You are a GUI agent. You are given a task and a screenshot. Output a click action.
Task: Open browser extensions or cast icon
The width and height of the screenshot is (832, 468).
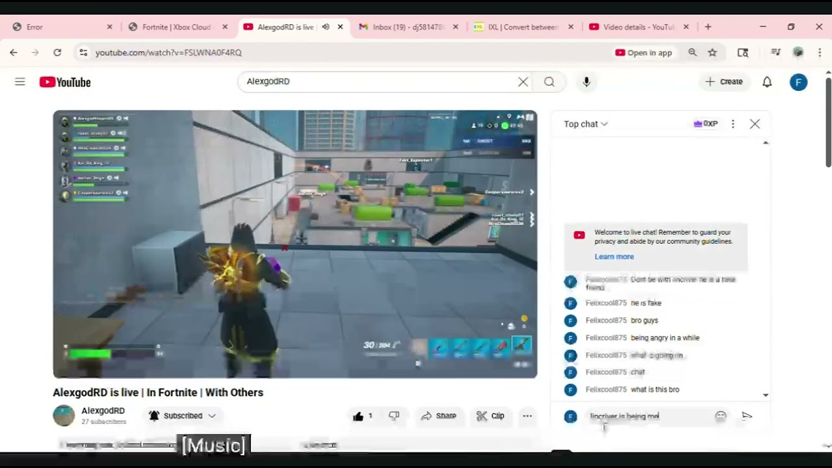pyautogui.click(x=743, y=53)
